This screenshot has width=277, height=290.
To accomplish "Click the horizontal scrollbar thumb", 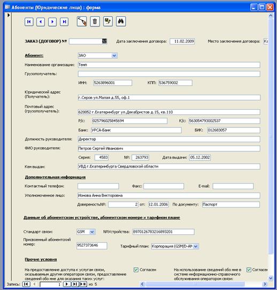I will point(195,284).
